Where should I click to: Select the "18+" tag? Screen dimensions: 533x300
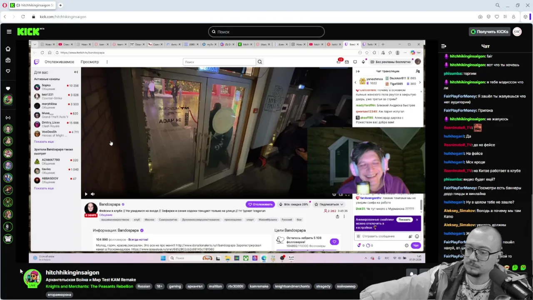point(159,286)
